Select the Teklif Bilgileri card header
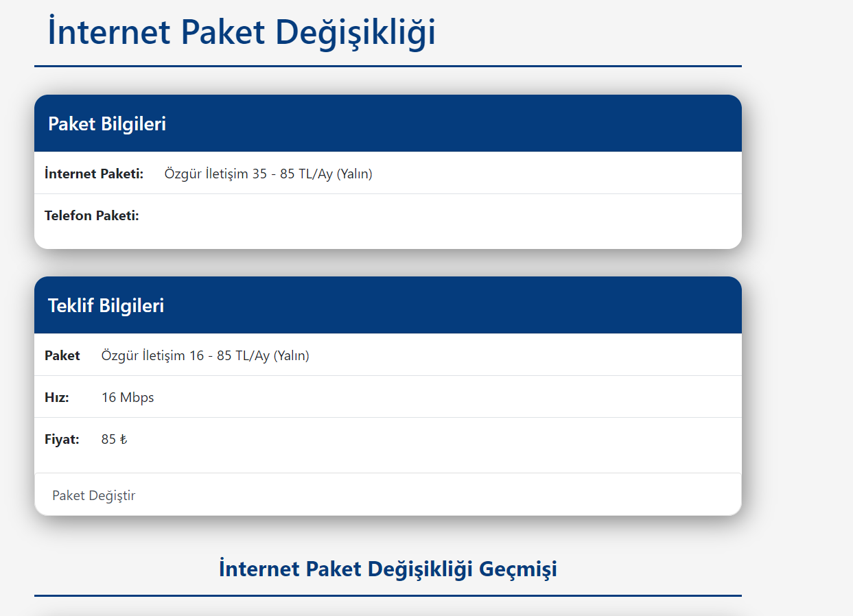The width and height of the screenshot is (853, 616). tap(106, 306)
